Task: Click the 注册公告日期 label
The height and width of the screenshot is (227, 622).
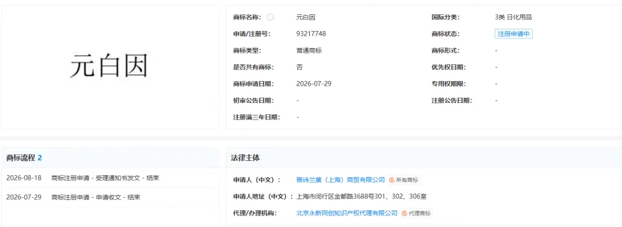Action: 452,101
